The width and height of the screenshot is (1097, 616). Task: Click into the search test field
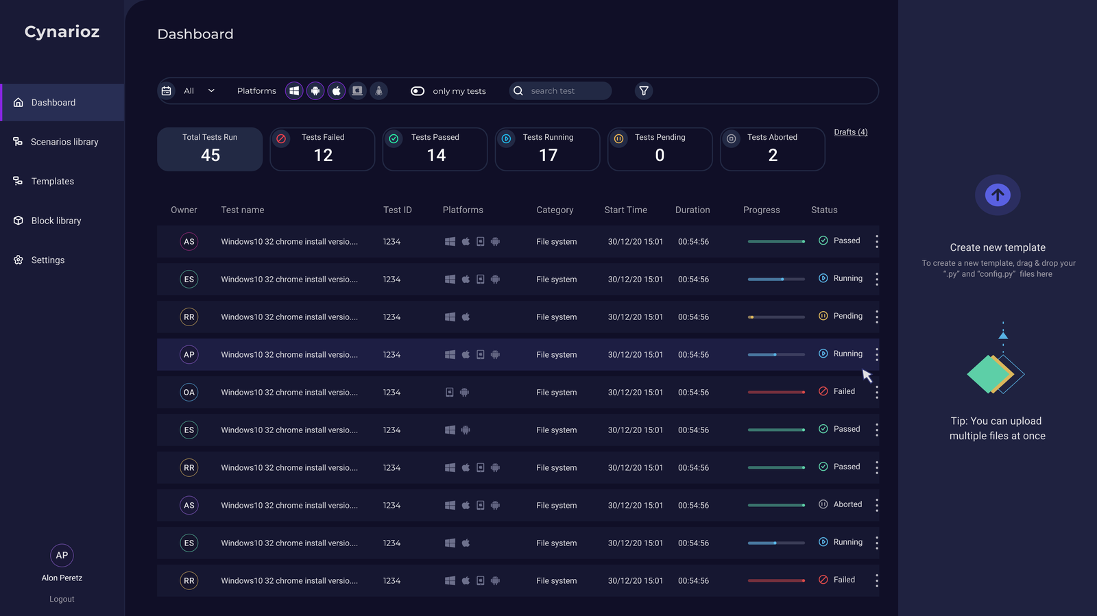(x=560, y=90)
